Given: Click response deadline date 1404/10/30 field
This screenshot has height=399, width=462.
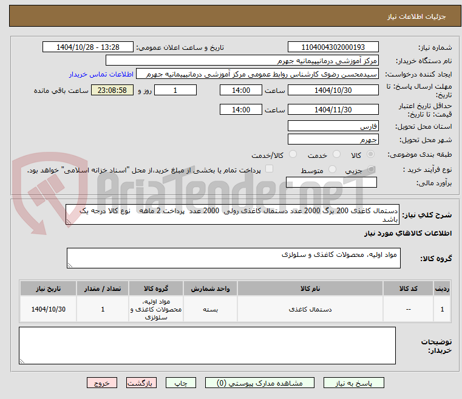Looking at the screenshot, I should coord(333,90).
